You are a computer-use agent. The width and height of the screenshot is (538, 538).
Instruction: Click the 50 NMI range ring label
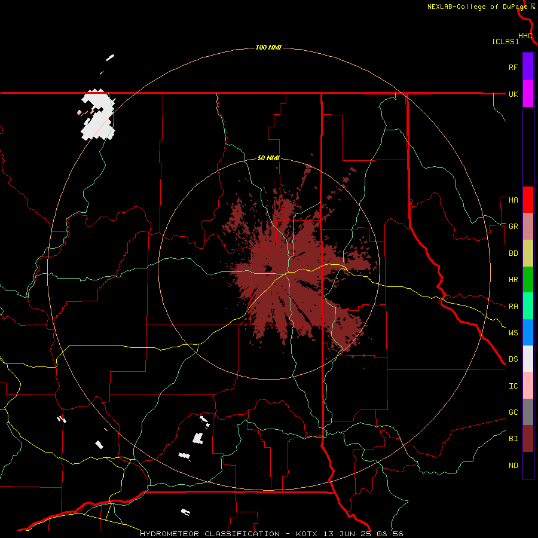click(268, 158)
